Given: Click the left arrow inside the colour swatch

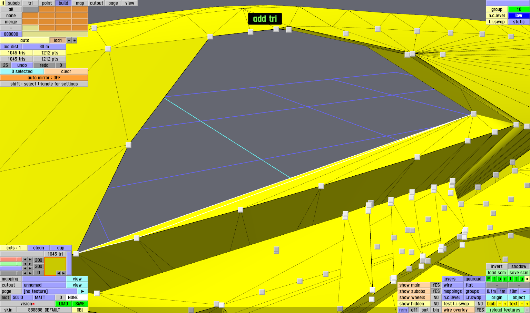Looking at the screenshot, I should [x=58, y=273].
